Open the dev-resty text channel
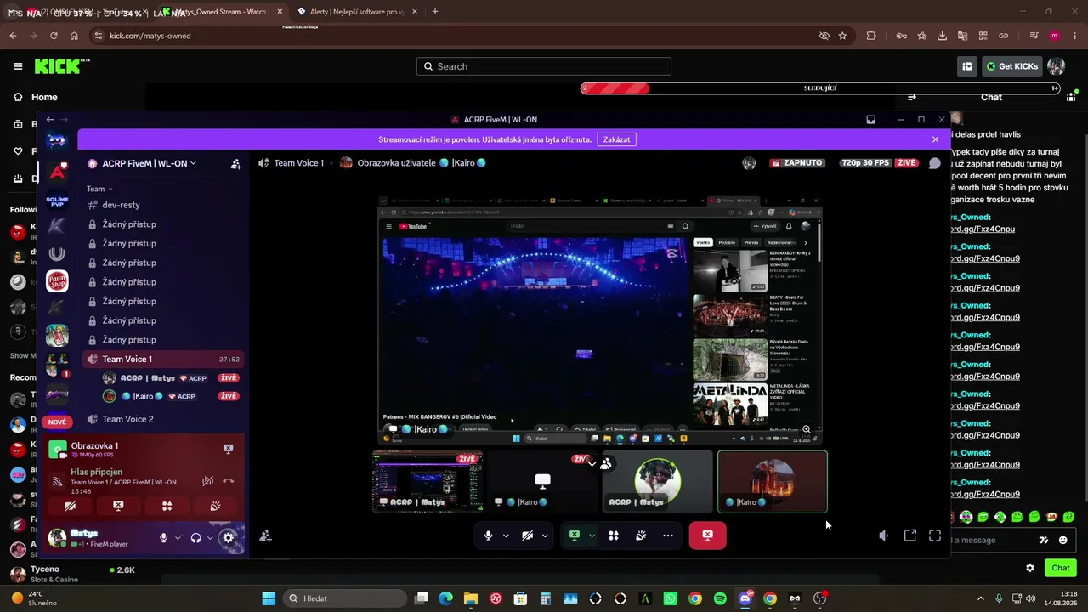The height and width of the screenshot is (612, 1088). [162, 205]
